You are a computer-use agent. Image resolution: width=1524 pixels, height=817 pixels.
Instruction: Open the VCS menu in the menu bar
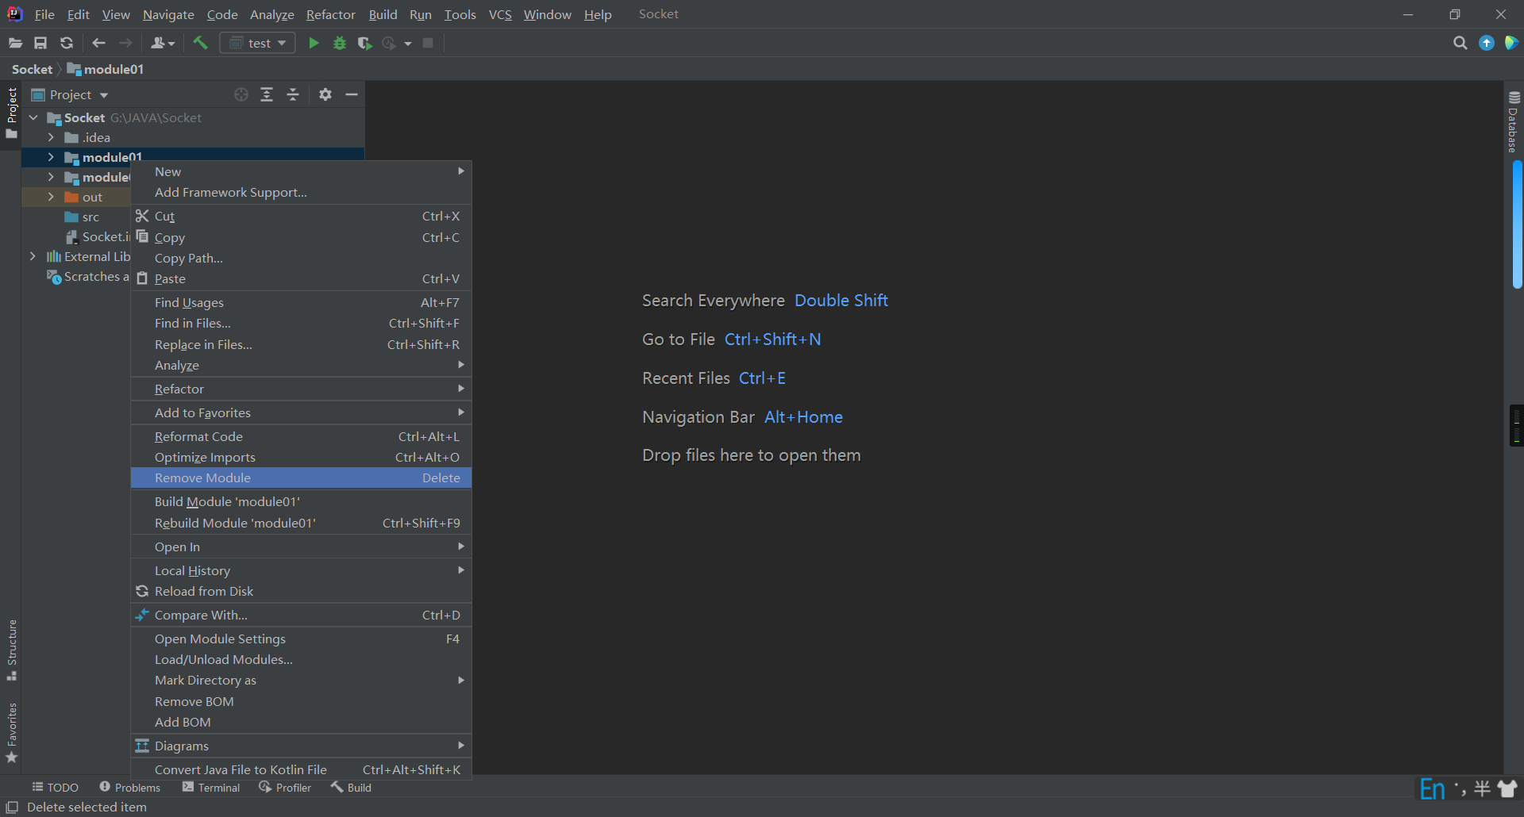(x=500, y=14)
